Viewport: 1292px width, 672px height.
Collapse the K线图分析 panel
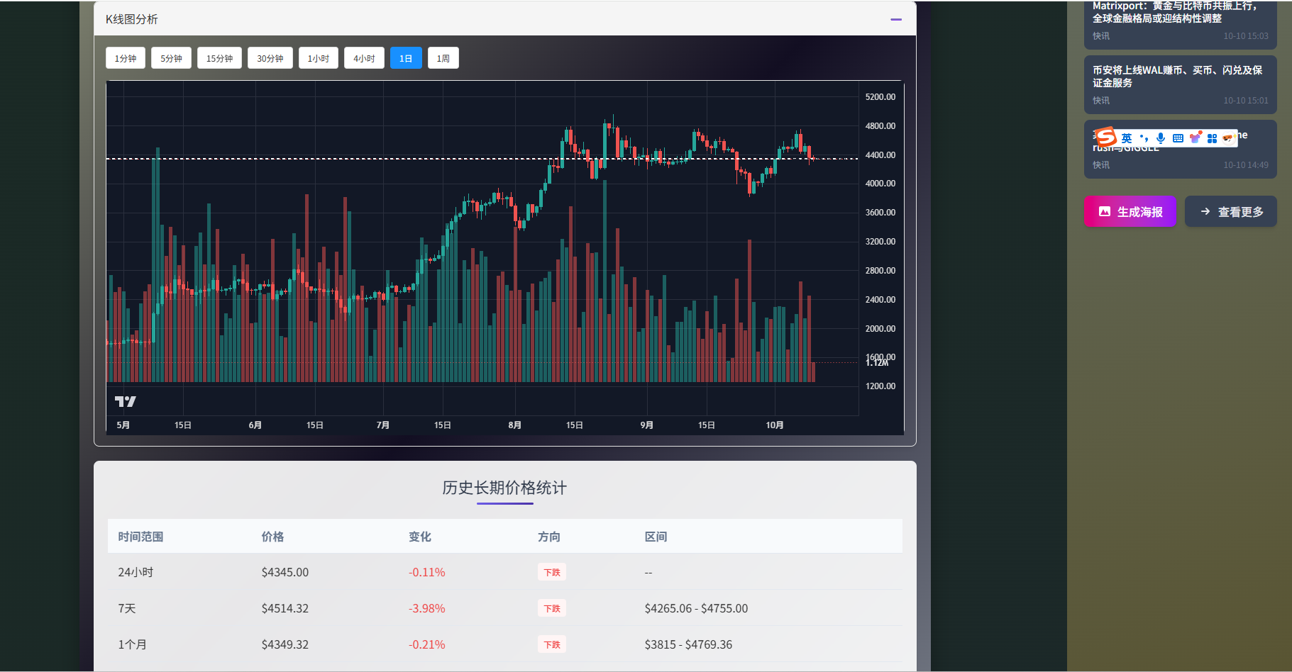[x=896, y=19]
